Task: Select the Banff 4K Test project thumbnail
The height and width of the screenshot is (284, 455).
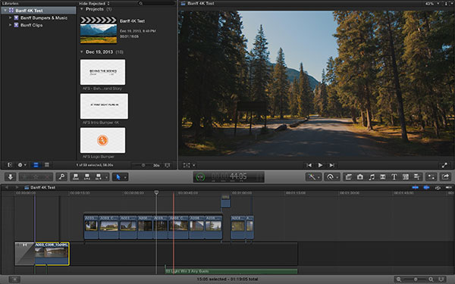Action: click(x=99, y=30)
